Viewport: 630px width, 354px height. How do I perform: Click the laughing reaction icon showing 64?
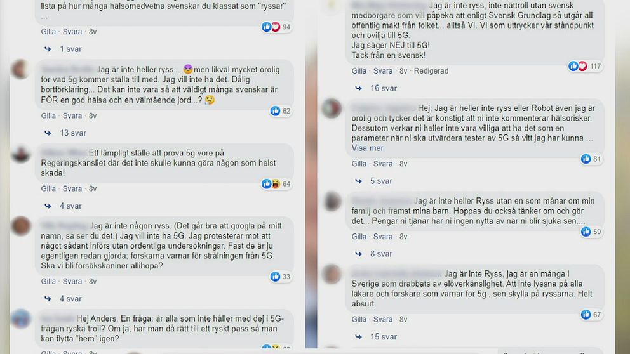click(276, 184)
